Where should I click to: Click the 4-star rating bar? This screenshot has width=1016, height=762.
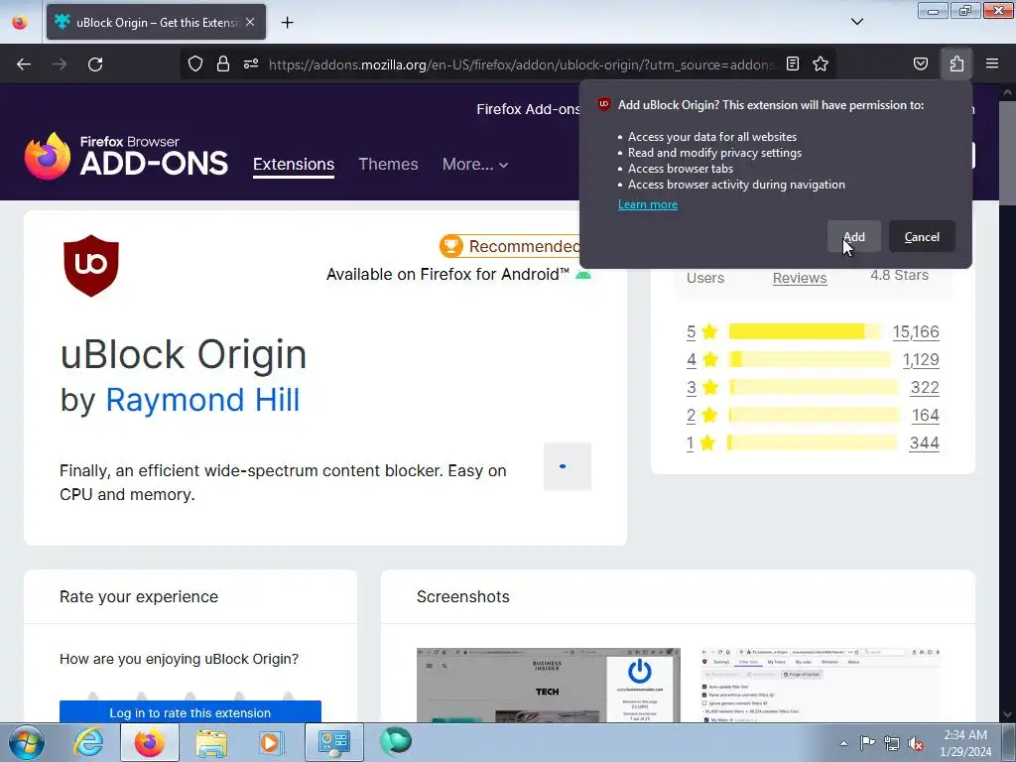point(810,359)
